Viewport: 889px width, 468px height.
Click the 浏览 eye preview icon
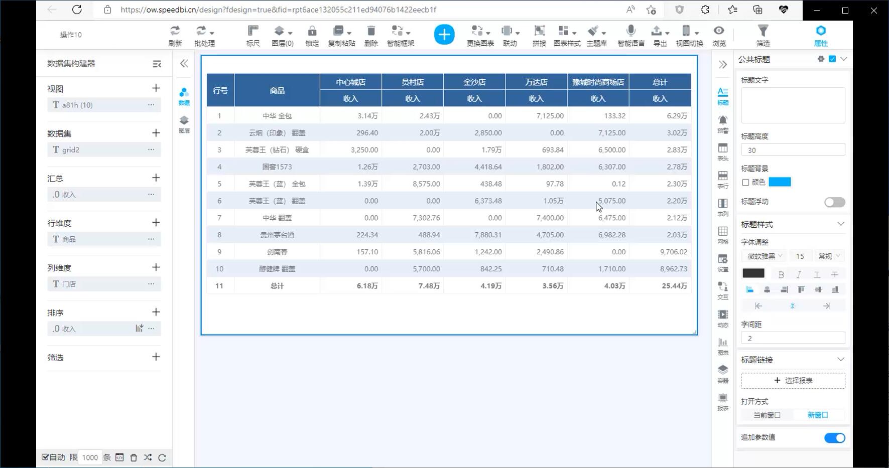tap(719, 31)
